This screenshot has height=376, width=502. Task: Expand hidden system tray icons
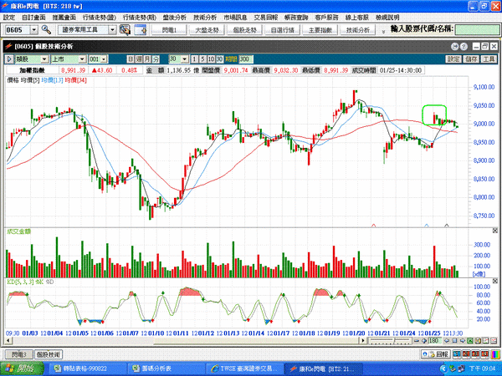(x=443, y=369)
